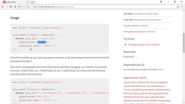Open the @enjin/ionic1 dependent
Viewport: 185px width, 104px height.
tap(130, 82)
